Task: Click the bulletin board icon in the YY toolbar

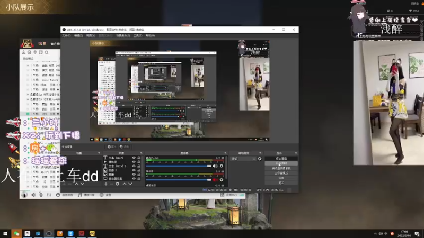Action: (x=41, y=52)
